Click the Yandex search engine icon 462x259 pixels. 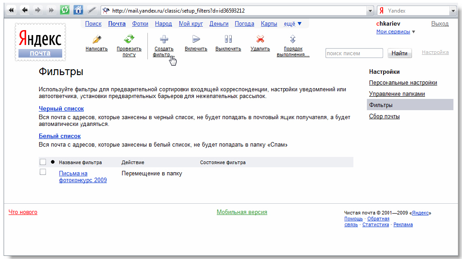point(382,11)
